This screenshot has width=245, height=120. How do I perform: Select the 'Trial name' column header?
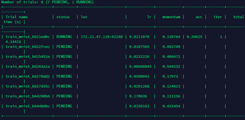coord(17,17)
